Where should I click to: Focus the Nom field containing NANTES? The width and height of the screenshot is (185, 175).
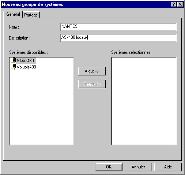click(x=118, y=27)
